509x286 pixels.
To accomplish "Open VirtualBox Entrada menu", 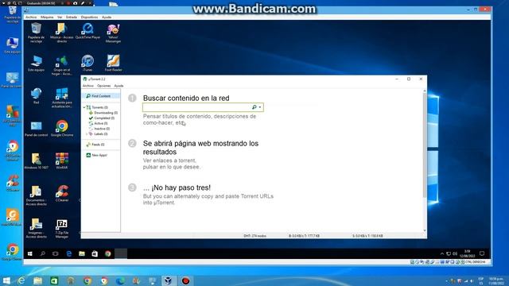I will (x=72, y=17).
